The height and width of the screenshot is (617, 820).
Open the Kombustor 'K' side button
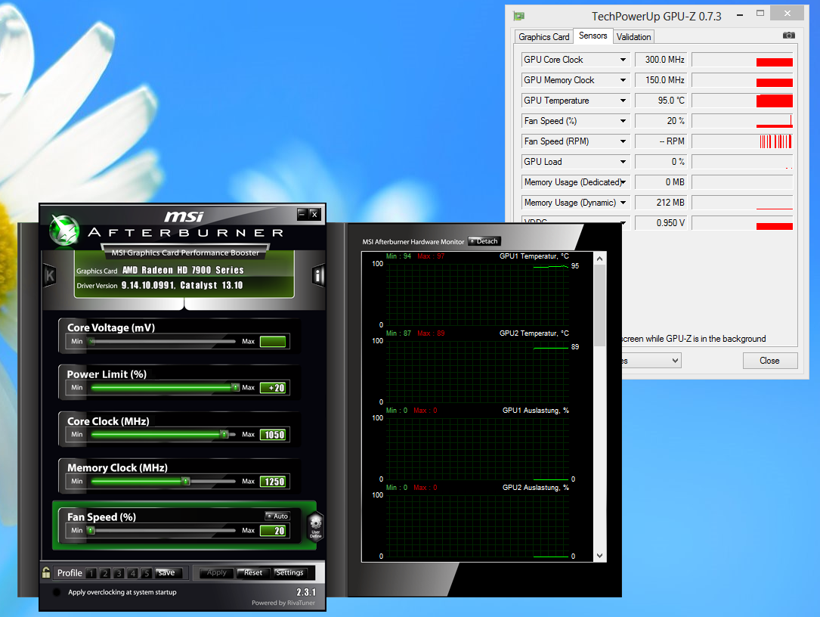point(50,274)
